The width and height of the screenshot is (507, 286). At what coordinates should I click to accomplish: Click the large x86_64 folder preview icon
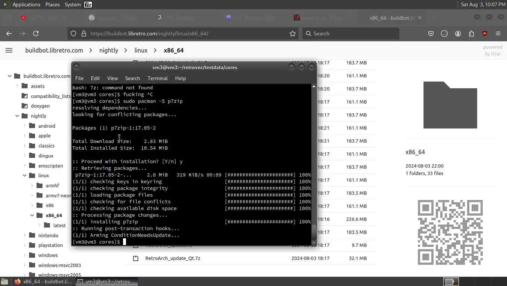point(450,105)
